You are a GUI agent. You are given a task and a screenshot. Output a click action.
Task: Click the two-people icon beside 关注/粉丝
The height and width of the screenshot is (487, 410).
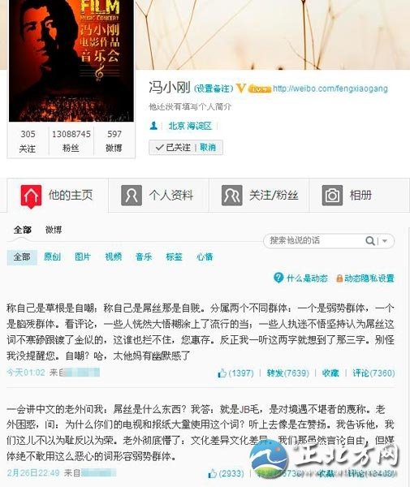(231, 196)
